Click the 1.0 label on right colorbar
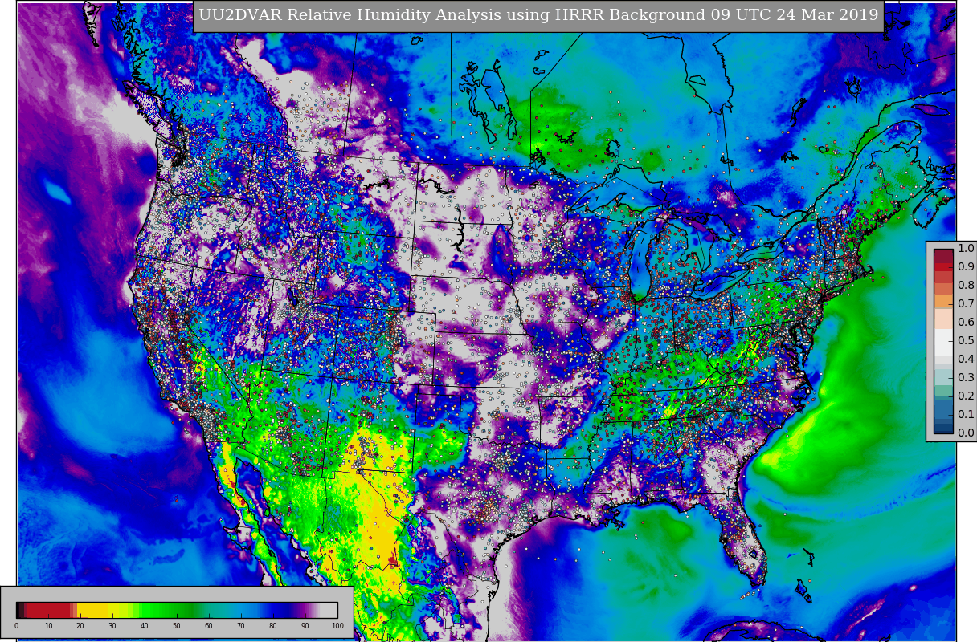The width and height of the screenshot is (977, 642). [966, 249]
